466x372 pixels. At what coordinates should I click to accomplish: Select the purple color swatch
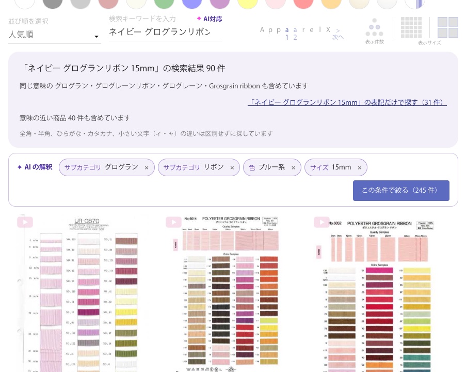pos(220,4)
